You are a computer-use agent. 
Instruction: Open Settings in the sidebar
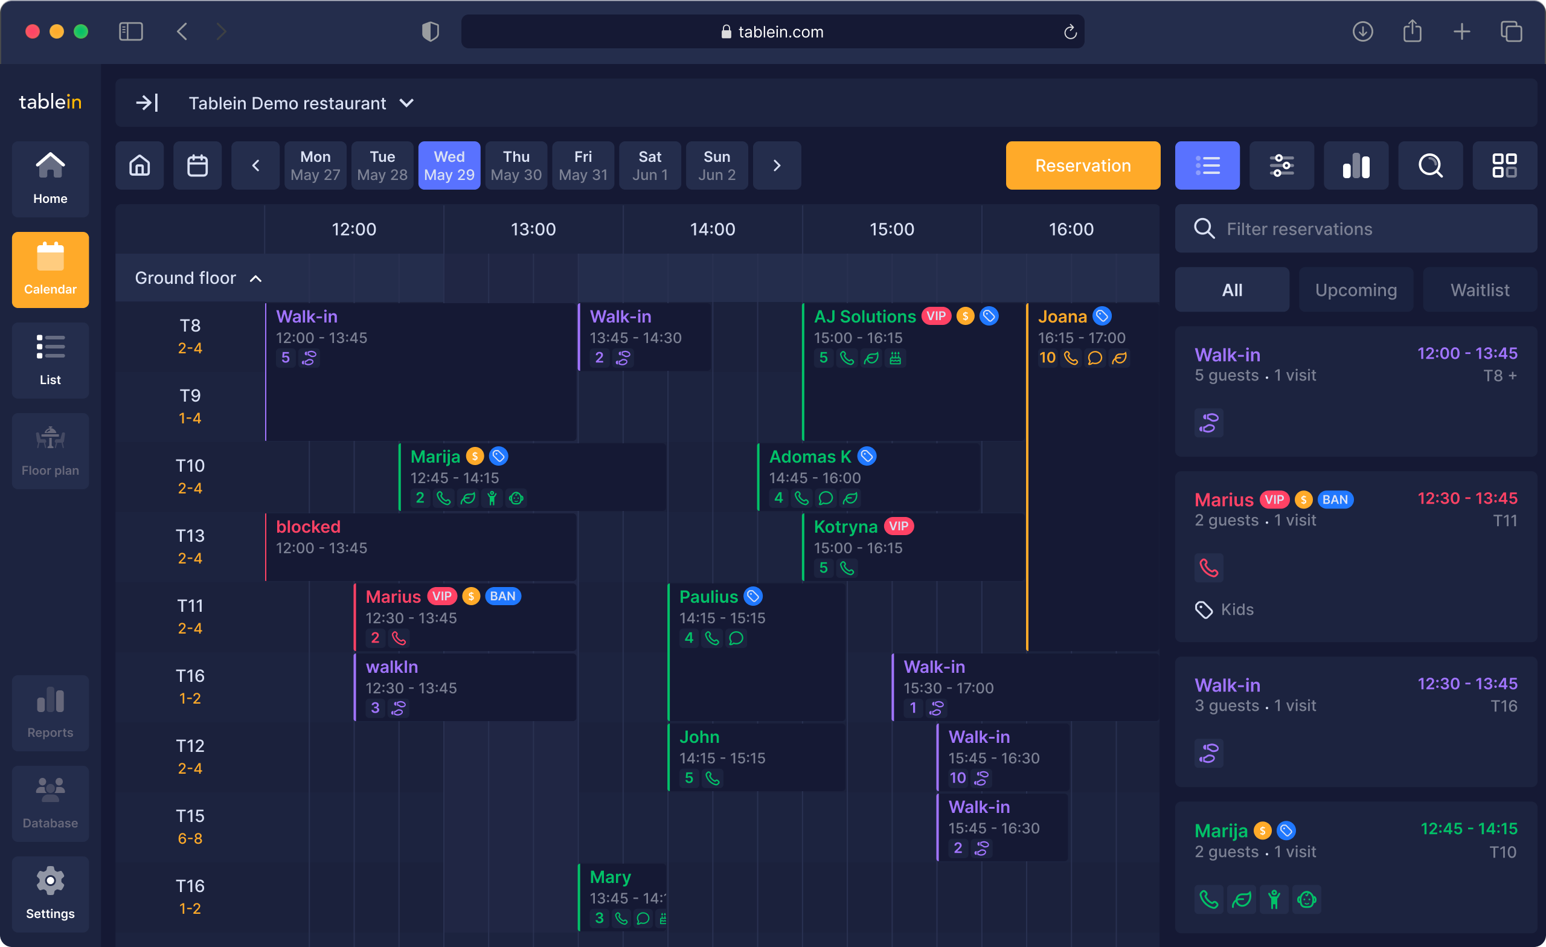[x=50, y=894]
